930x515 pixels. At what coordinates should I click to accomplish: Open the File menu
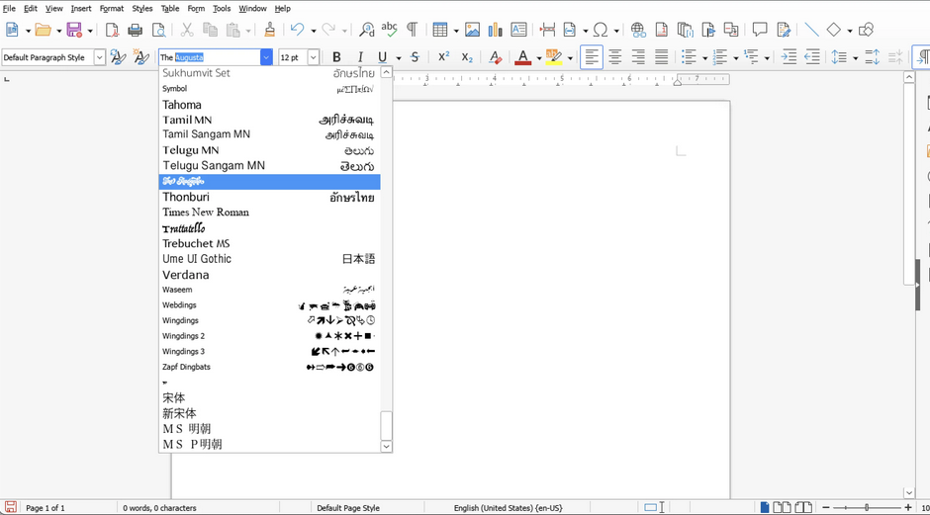9,8
